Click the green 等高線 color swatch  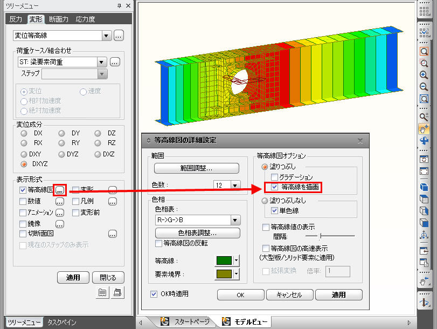(x=224, y=261)
